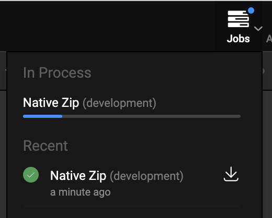The height and width of the screenshot is (218, 272).
Task: Download the completed Native Zip build
Action: click(231, 174)
